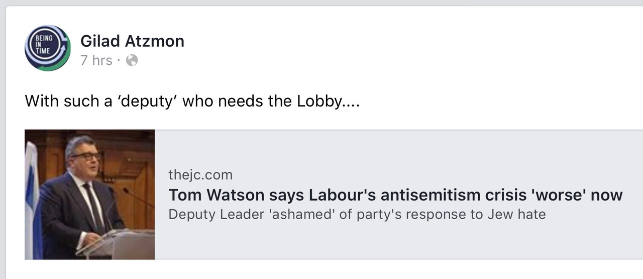Click the globe public-privacy icon

click(132, 60)
